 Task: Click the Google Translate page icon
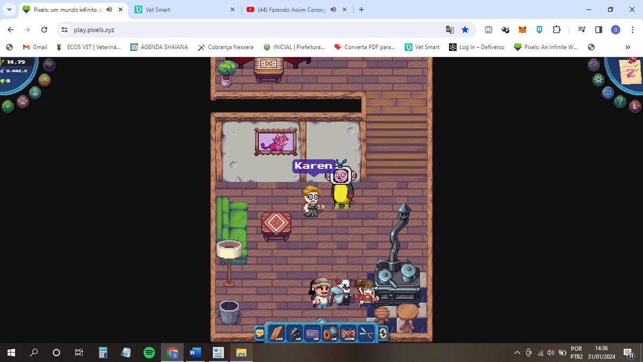(450, 29)
